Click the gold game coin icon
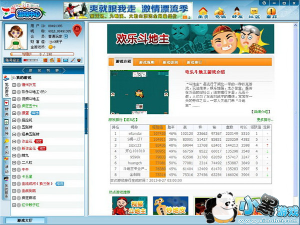Screen dimensions: 300x225 point(50,47)
